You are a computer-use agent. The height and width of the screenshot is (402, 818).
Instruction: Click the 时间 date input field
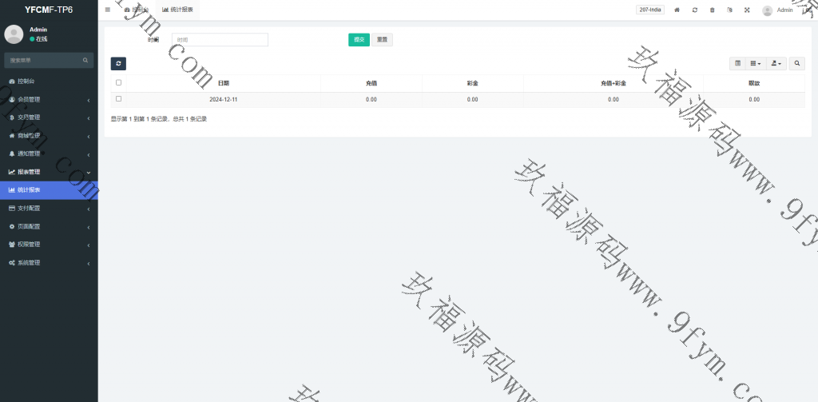pos(220,39)
